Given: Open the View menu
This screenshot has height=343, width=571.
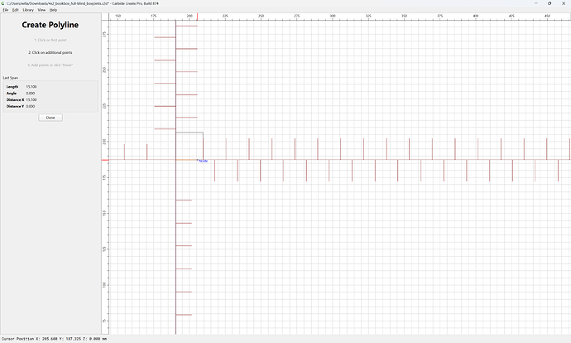Looking at the screenshot, I should [41, 10].
